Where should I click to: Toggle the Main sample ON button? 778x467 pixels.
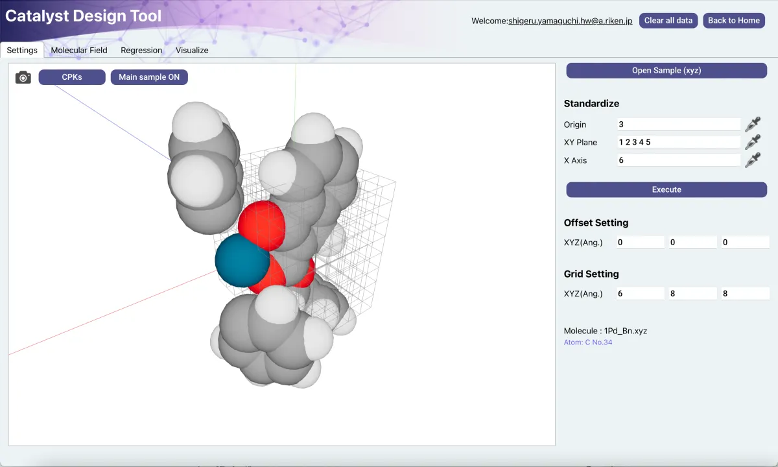click(x=149, y=77)
